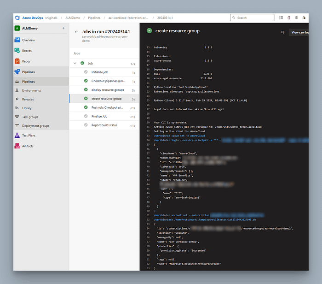Select the create resource group step
The image size is (322, 284).
click(x=104, y=99)
